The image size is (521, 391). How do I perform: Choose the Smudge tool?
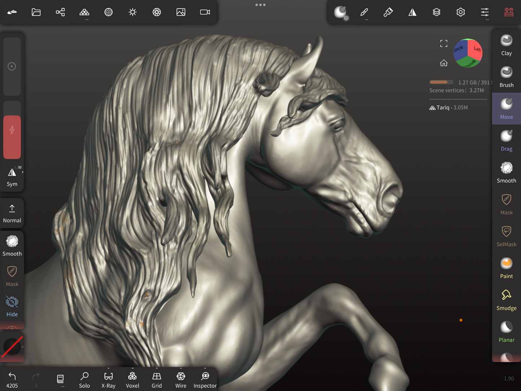[x=506, y=300]
